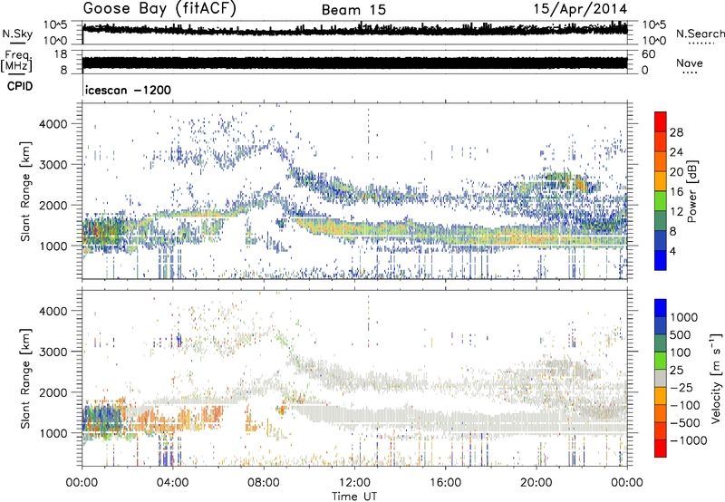Click the '12:00' time axis tick label

tap(354, 483)
